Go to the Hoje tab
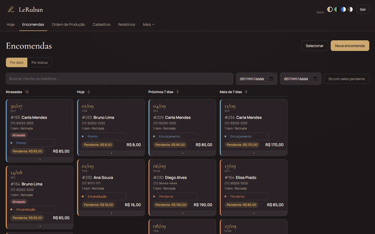This screenshot has height=234, width=375. point(11,24)
